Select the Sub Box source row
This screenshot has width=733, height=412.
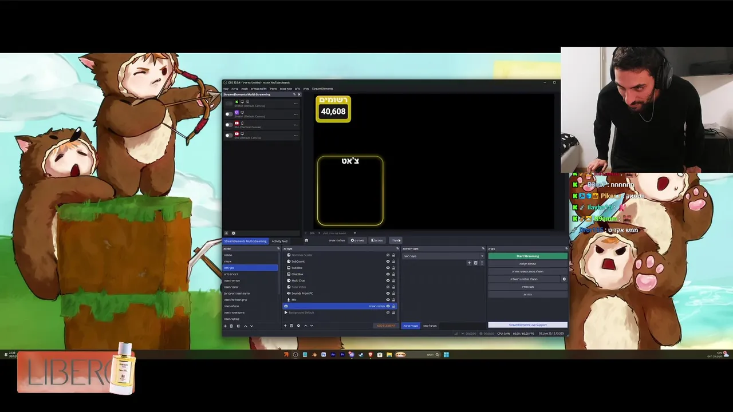[x=340, y=268]
